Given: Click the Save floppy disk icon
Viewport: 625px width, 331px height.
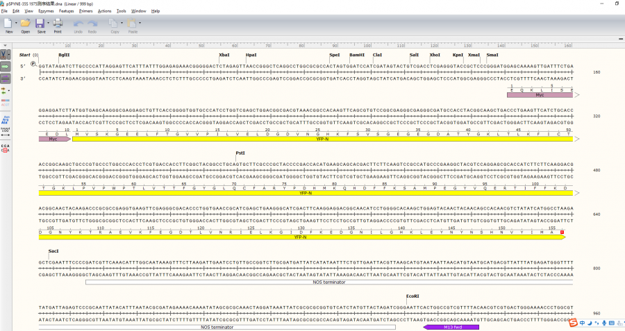Looking at the screenshot, I should click(x=40, y=24).
